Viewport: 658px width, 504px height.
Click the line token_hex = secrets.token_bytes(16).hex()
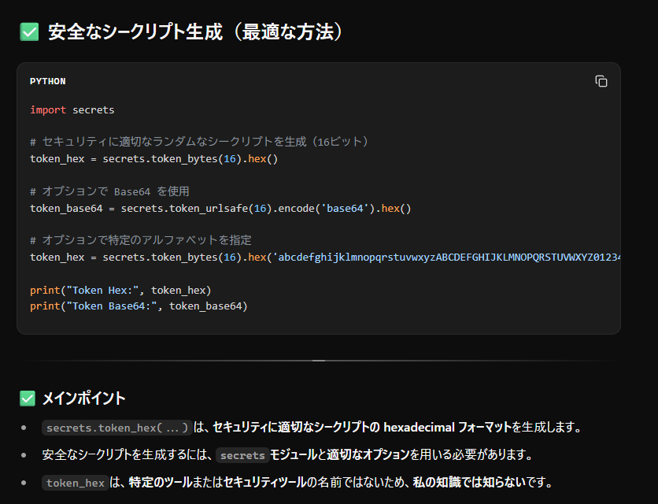point(153,159)
